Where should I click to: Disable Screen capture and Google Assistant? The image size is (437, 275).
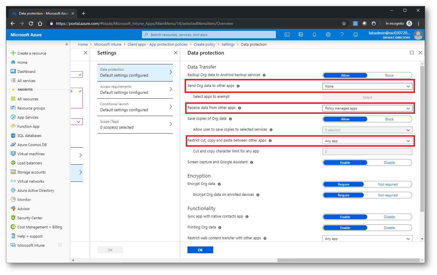(x=389, y=163)
